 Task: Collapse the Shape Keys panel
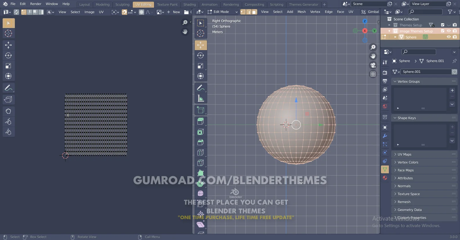point(424,118)
